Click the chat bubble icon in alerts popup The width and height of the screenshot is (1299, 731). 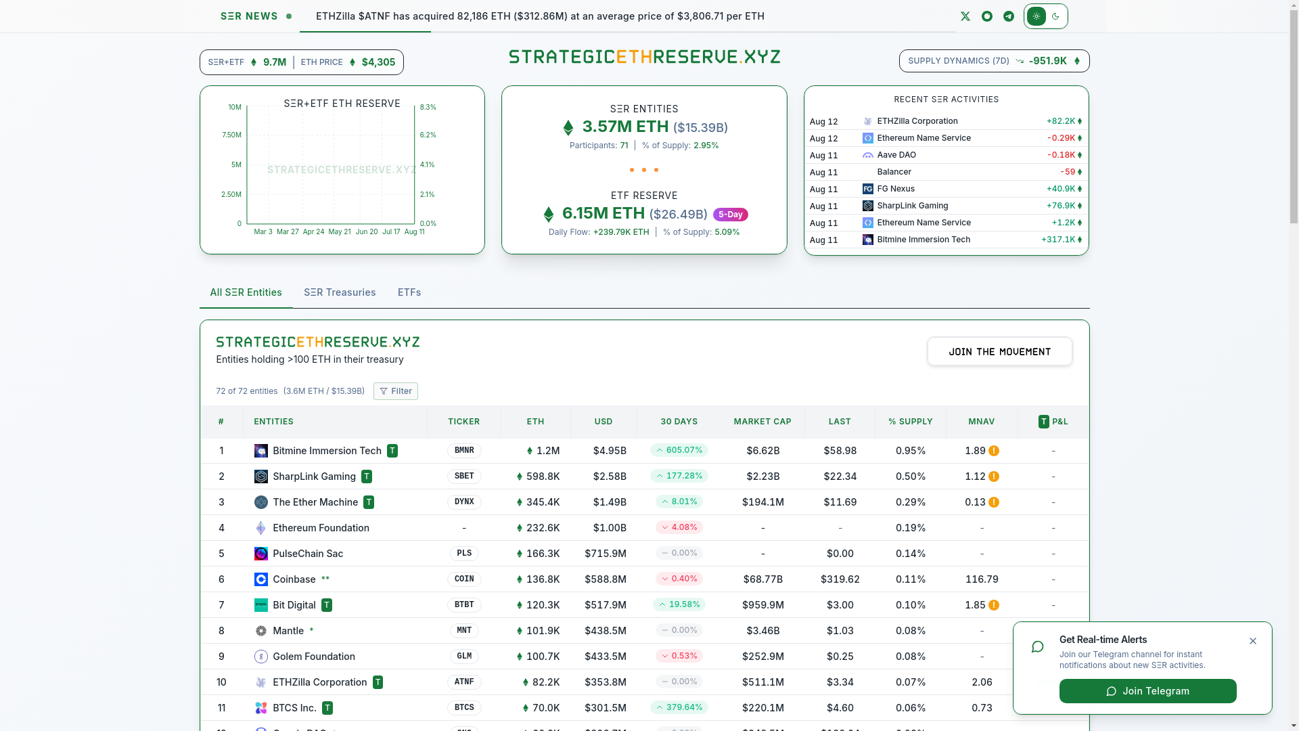click(1038, 647)
